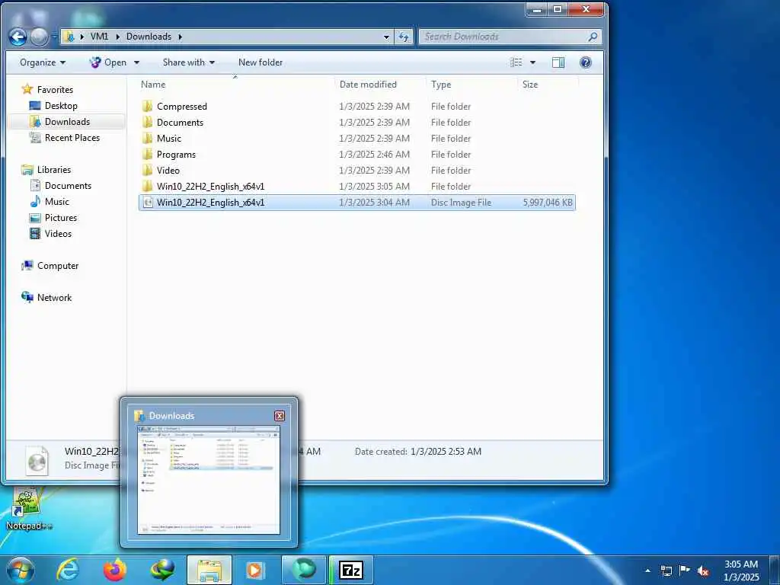Open the Documents library in sidebar
This screenshot has width=780, height=585.
68,186
